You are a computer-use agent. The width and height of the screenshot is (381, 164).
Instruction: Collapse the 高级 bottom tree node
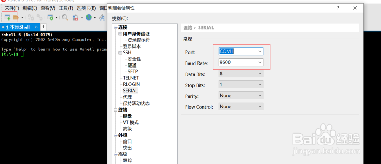point(115,154)
